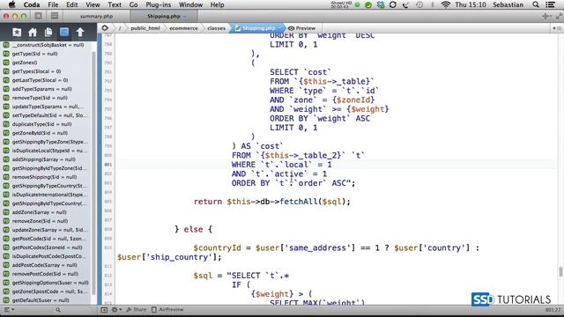This screenshot has height=317, width=564.
Task: Open the Sites (star) sidebar panel
Action: (x=17, y=33)
